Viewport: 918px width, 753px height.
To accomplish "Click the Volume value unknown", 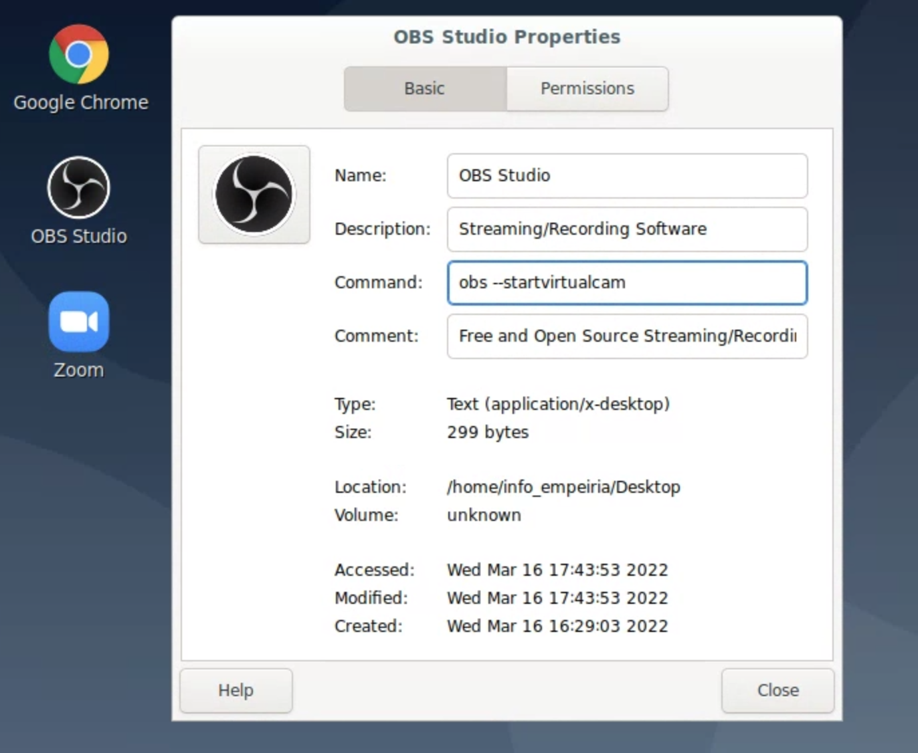I will point(484,515).
